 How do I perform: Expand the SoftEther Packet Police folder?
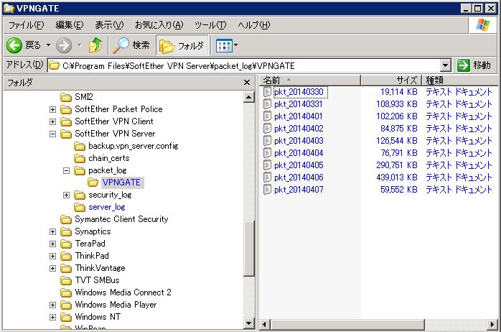point(52,109)
